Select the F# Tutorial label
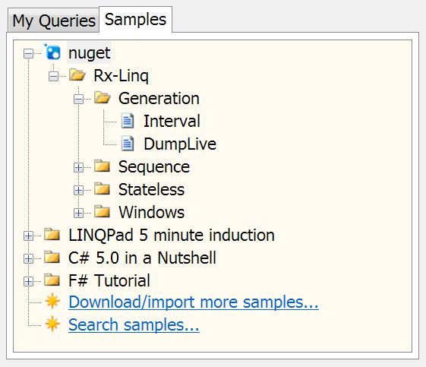426x367 pixels. pyautogui.click(x=109, y=281)
